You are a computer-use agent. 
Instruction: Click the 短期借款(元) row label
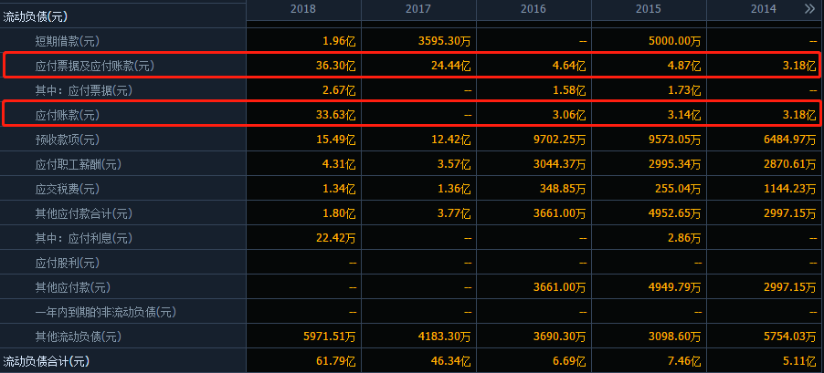pos(68,41)
